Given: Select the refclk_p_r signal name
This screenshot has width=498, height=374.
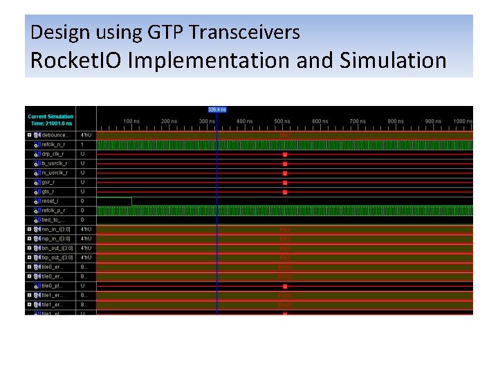Looking at the screenshot, I should coord(53,211).
